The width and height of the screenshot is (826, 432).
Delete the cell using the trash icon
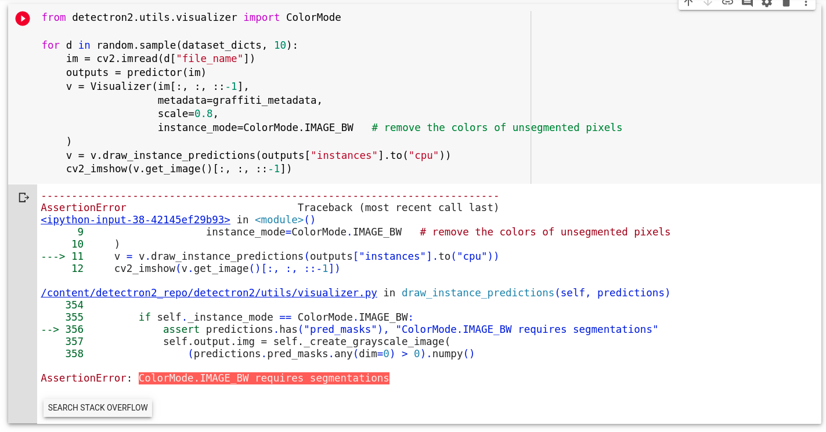(x=786, y=3)
